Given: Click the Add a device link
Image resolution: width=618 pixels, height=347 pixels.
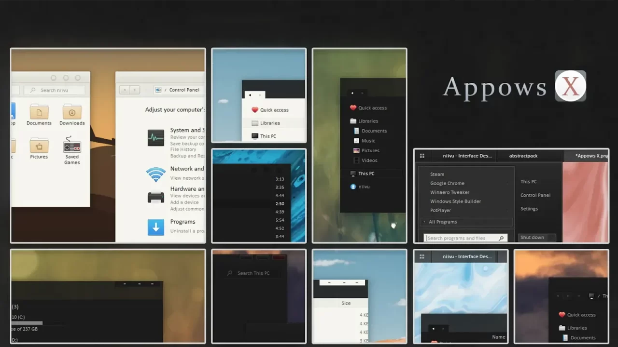Looking at the screenshot, I should 184,202.
